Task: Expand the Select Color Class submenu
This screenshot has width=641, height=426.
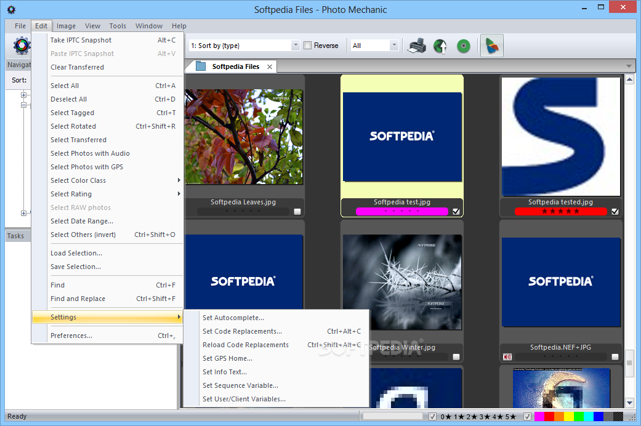Action: [x=107, y=180]
